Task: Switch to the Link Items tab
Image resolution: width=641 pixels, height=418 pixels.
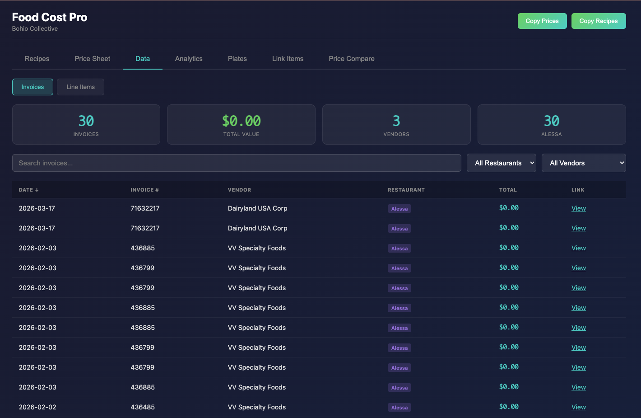Action: (288, 59)
